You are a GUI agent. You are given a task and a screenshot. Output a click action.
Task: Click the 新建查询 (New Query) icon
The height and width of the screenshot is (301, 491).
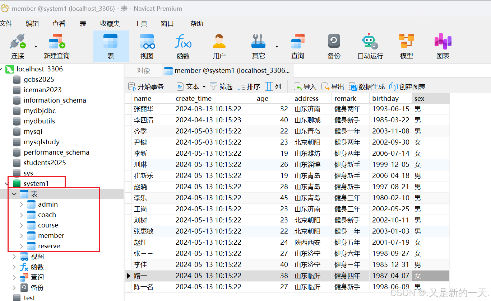(x=56, y=46)
